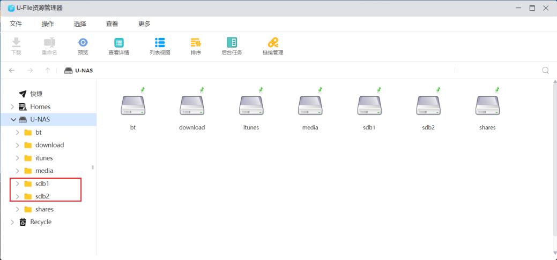Click the U-NAS path text in address bar
Image resolution: width=557 pixels, height=260 pixels.
point(84,71)
